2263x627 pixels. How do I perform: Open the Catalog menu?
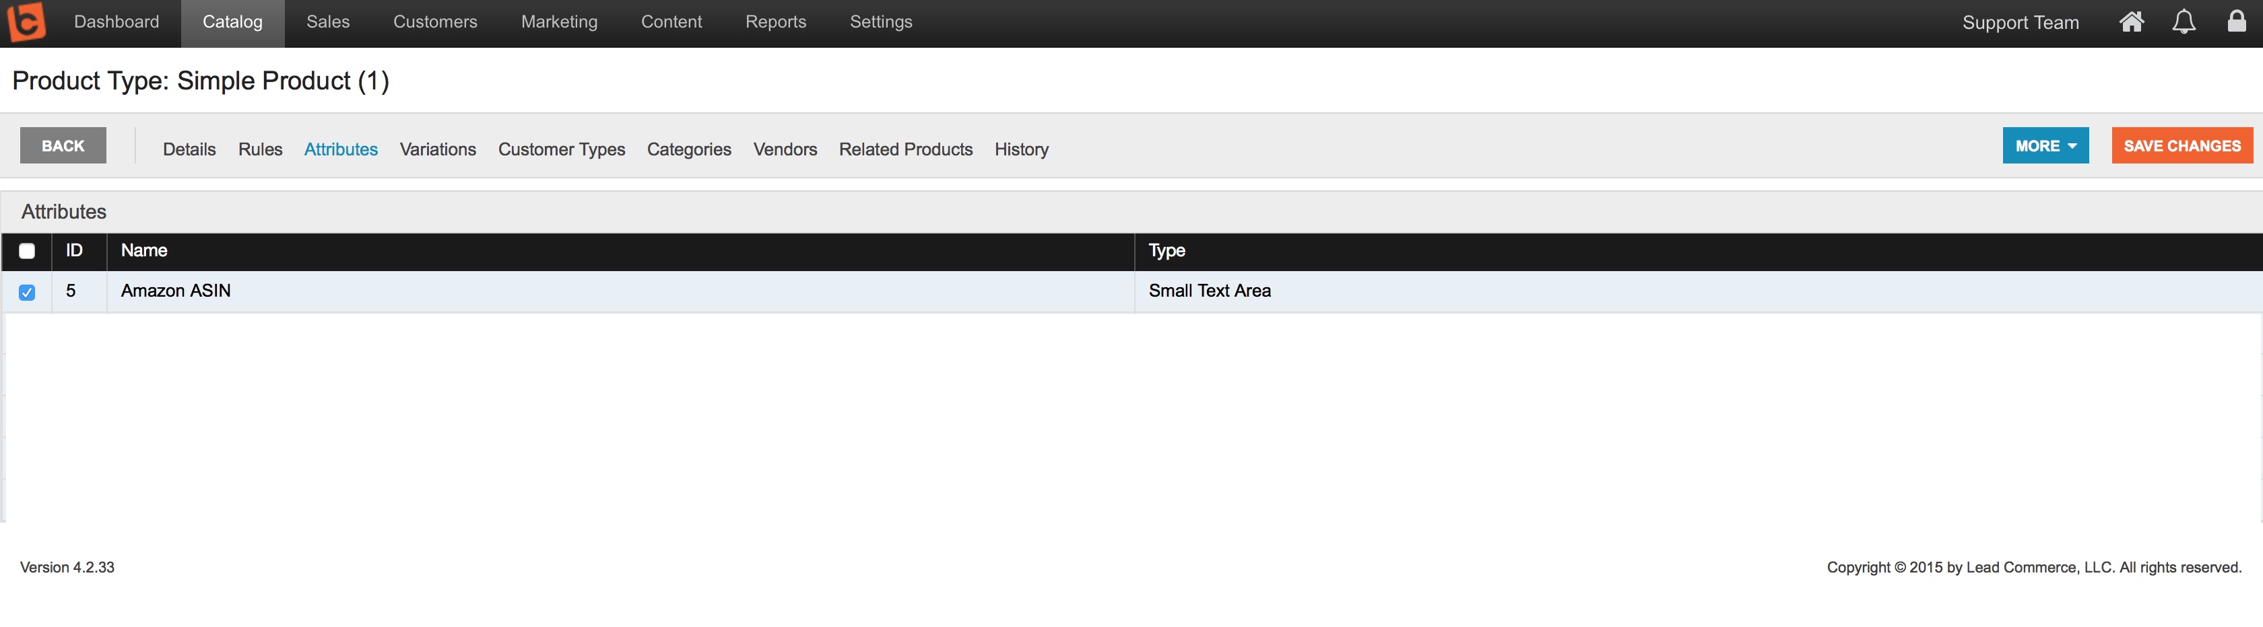(233, 22)
